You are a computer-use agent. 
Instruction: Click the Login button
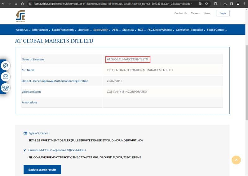(223, 13)
